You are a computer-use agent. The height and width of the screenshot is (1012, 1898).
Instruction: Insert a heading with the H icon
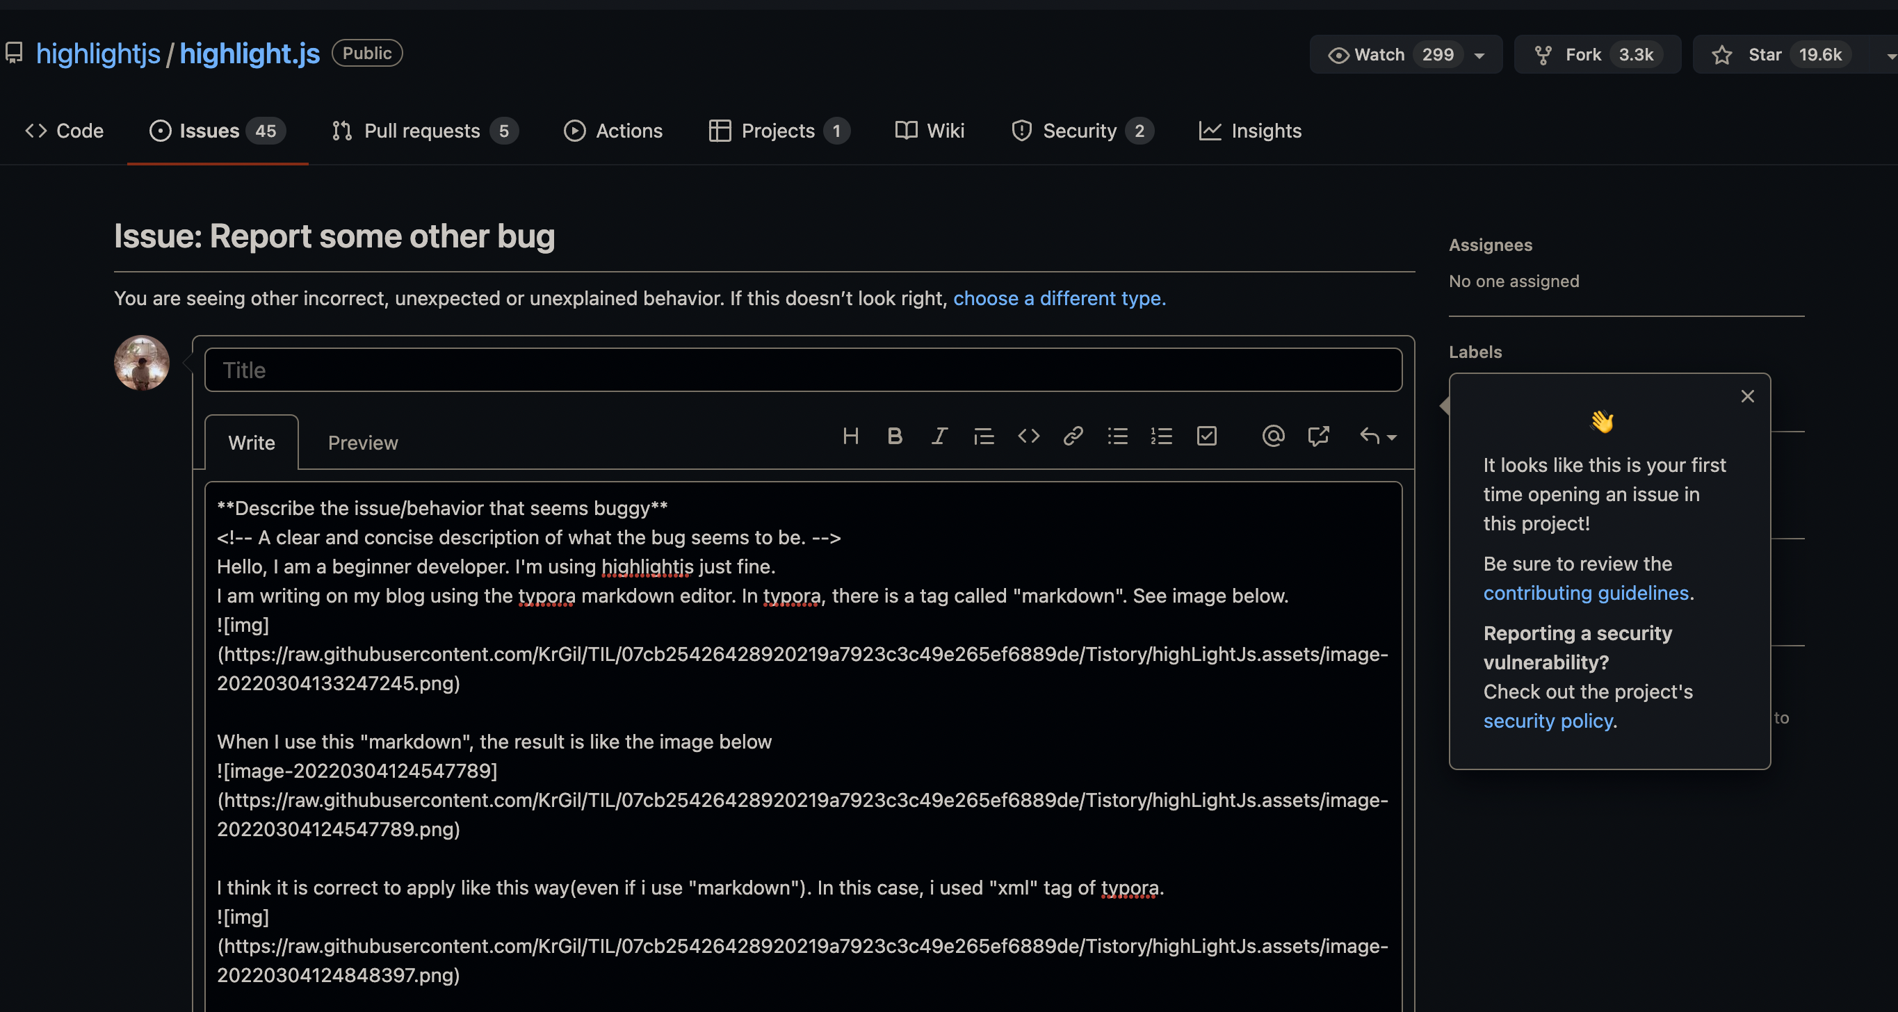(850, 436)
